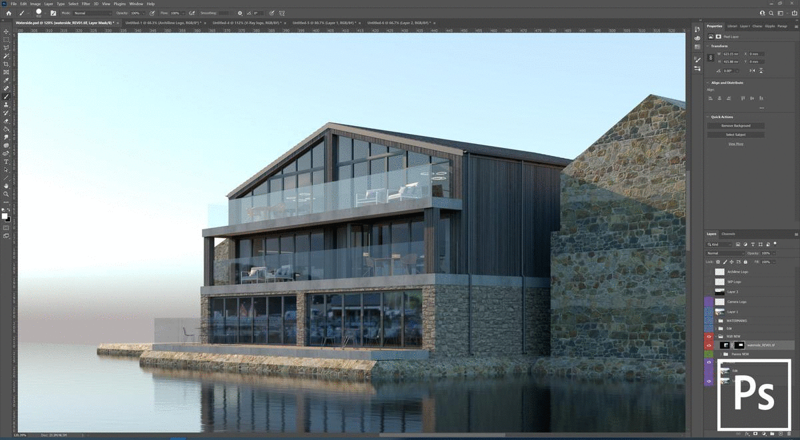Open the smoothing options gear icon
Viewport: 800px width, 440px height.
point(240,13)
